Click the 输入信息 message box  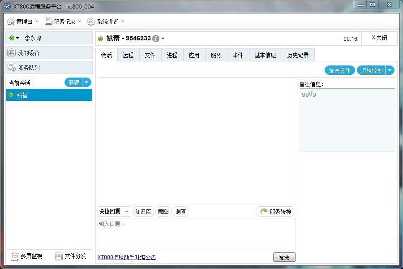(x=197, y=234)
